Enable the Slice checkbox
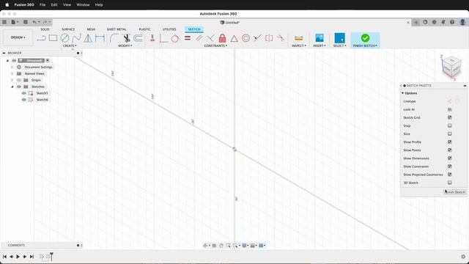The height and width of the screenshot is (264, 469). [449, 133]
